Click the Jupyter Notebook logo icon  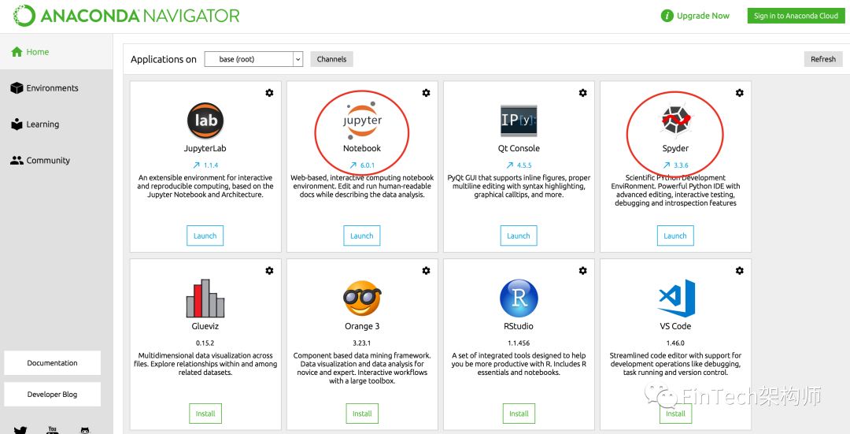362,119
